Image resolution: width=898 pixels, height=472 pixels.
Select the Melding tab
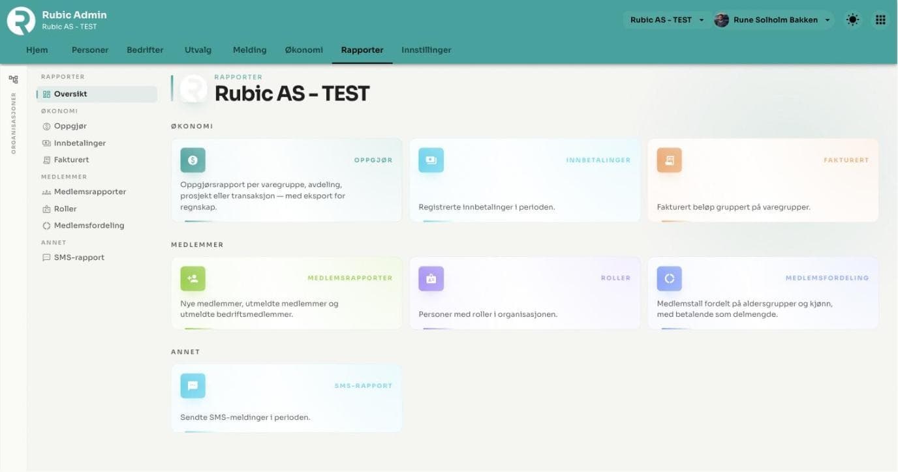point(250,50)
